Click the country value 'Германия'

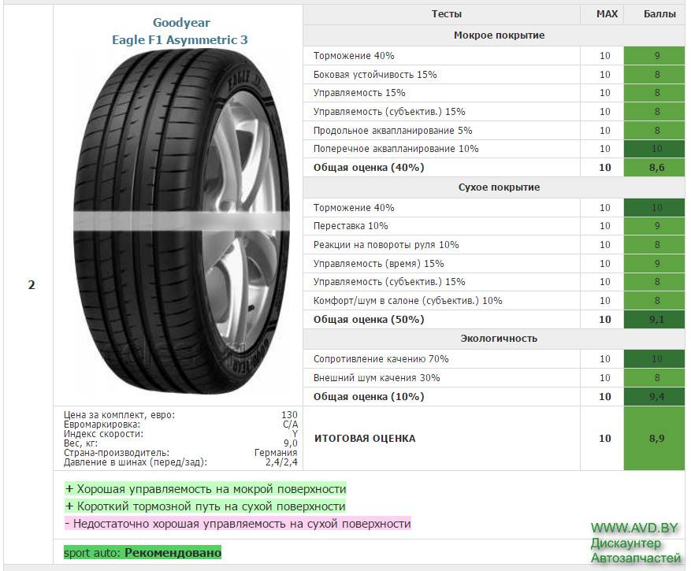coord(276,453)
